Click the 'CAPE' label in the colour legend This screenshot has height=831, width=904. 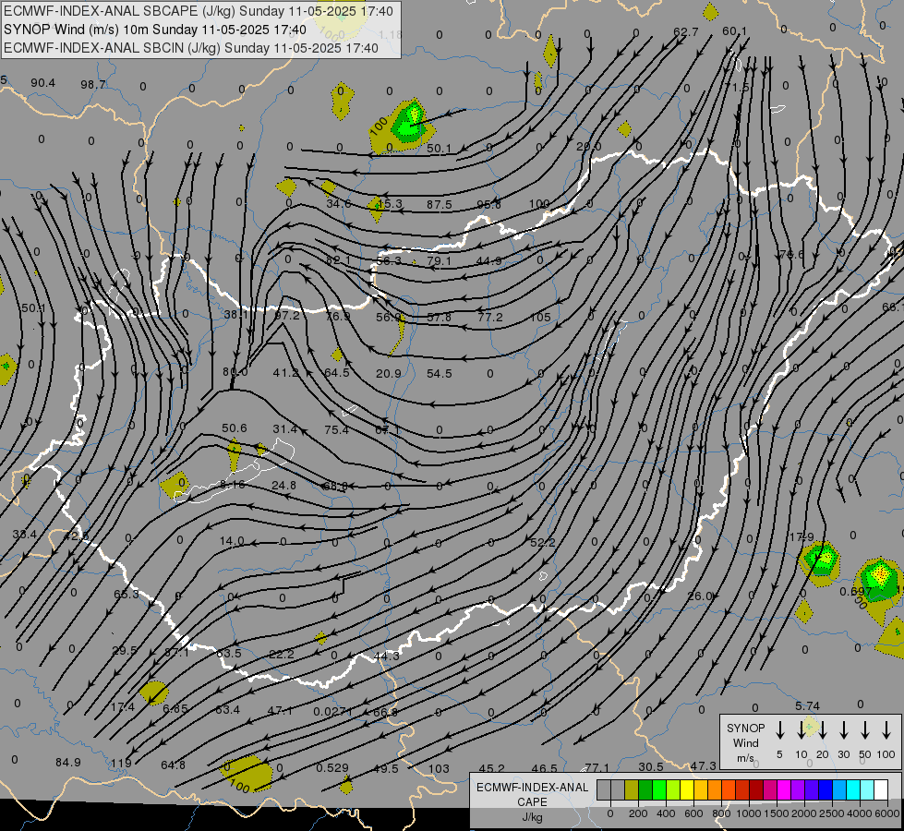point(532,801)
